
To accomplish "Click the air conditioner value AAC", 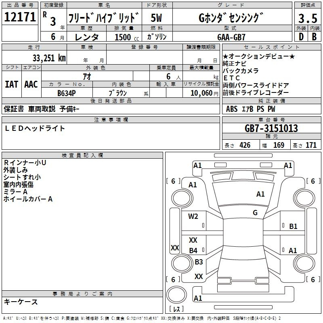I will coord(31,84).
